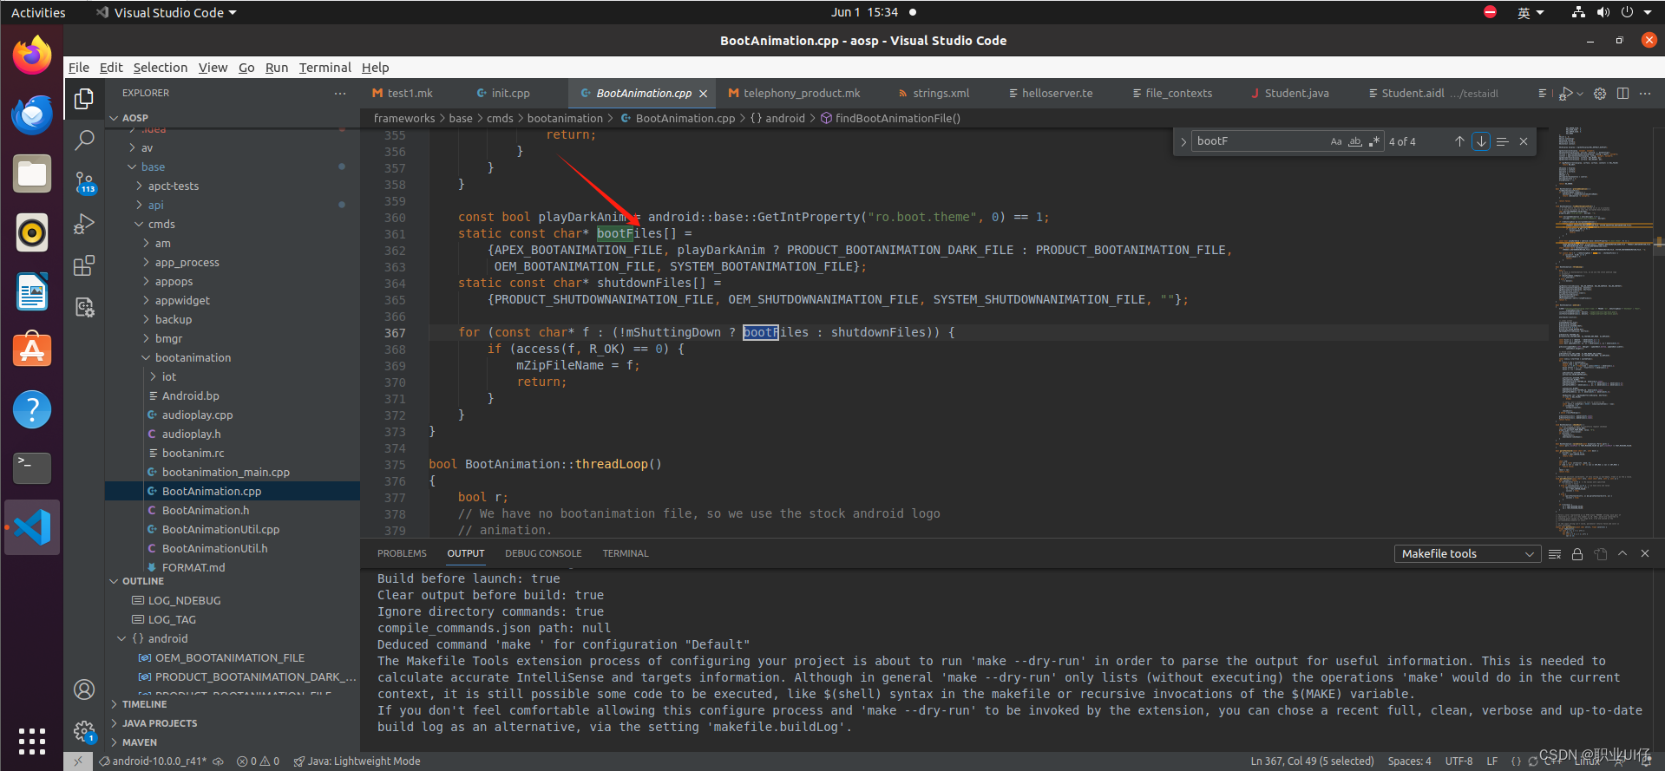Open run dropdown arrow in editor toolbar
1665x771 pixels.
click(1580, 94)
